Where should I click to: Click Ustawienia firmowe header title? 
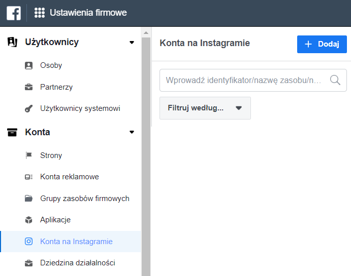coord(88,13)
